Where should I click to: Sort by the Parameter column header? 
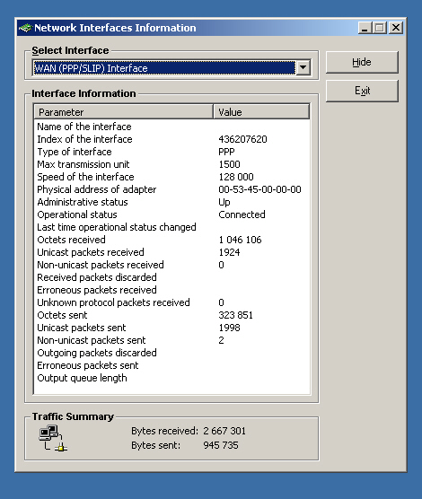pos(124,111)
